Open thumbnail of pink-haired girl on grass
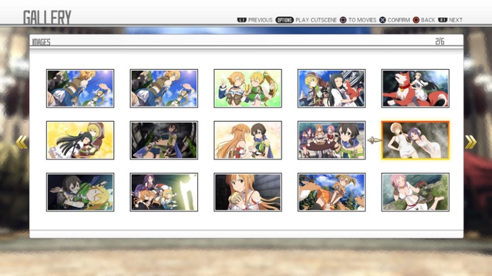The height and width of the screenshot is (276, 492). pyautogui.click(x=415, y=192)
